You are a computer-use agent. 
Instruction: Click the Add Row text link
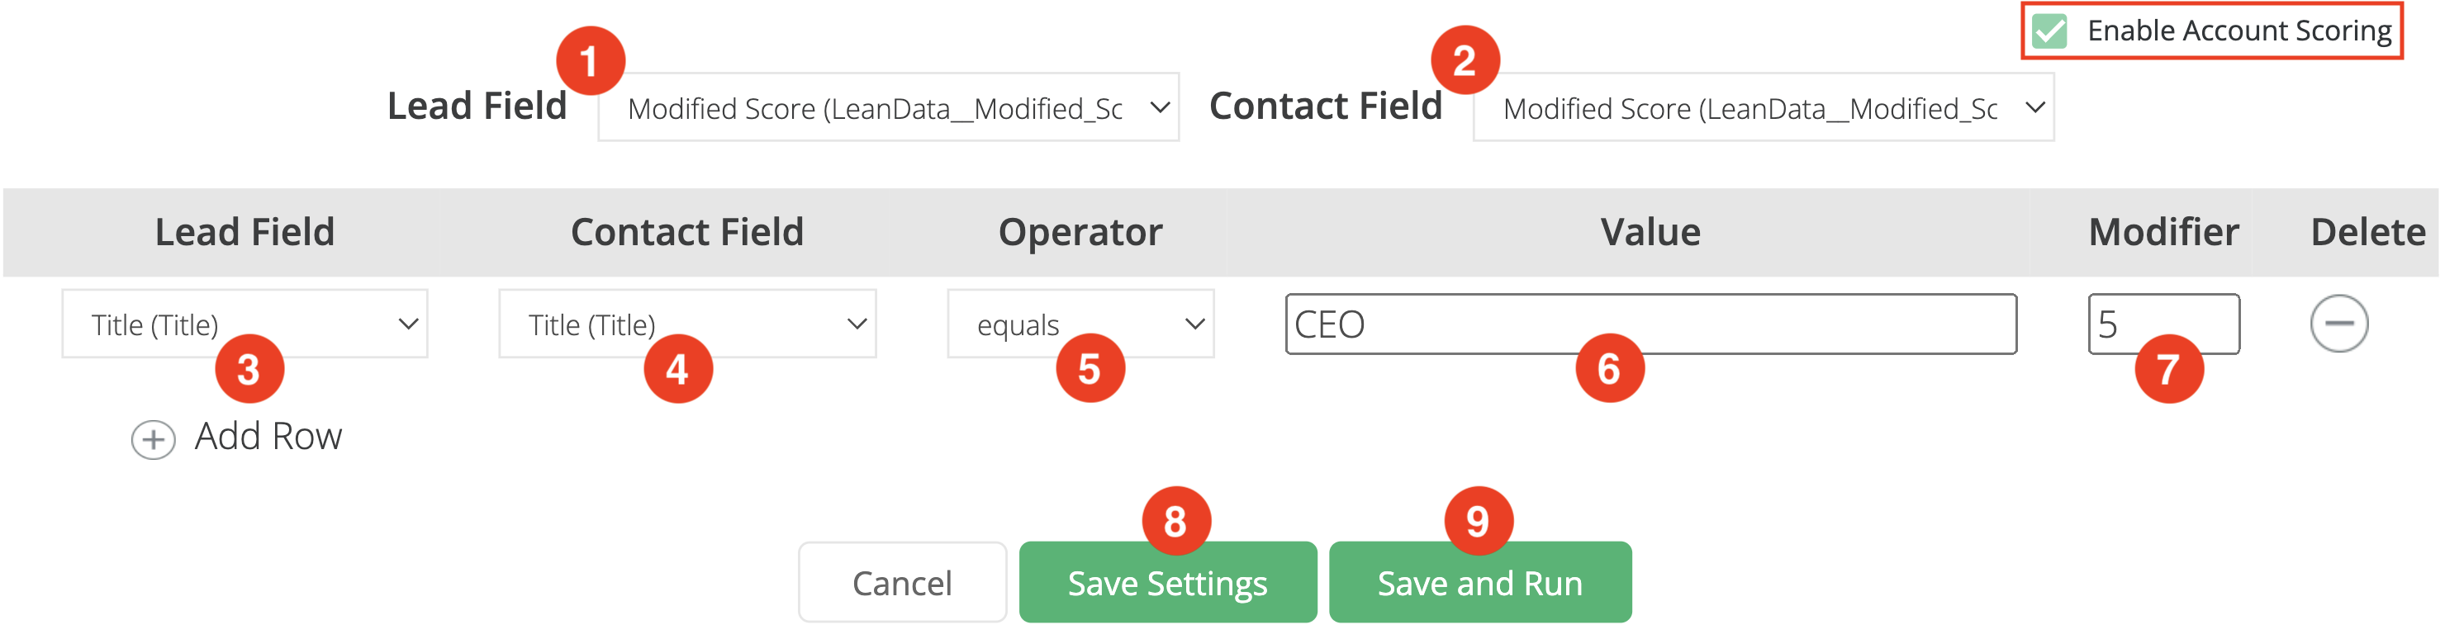coord(268,436)
